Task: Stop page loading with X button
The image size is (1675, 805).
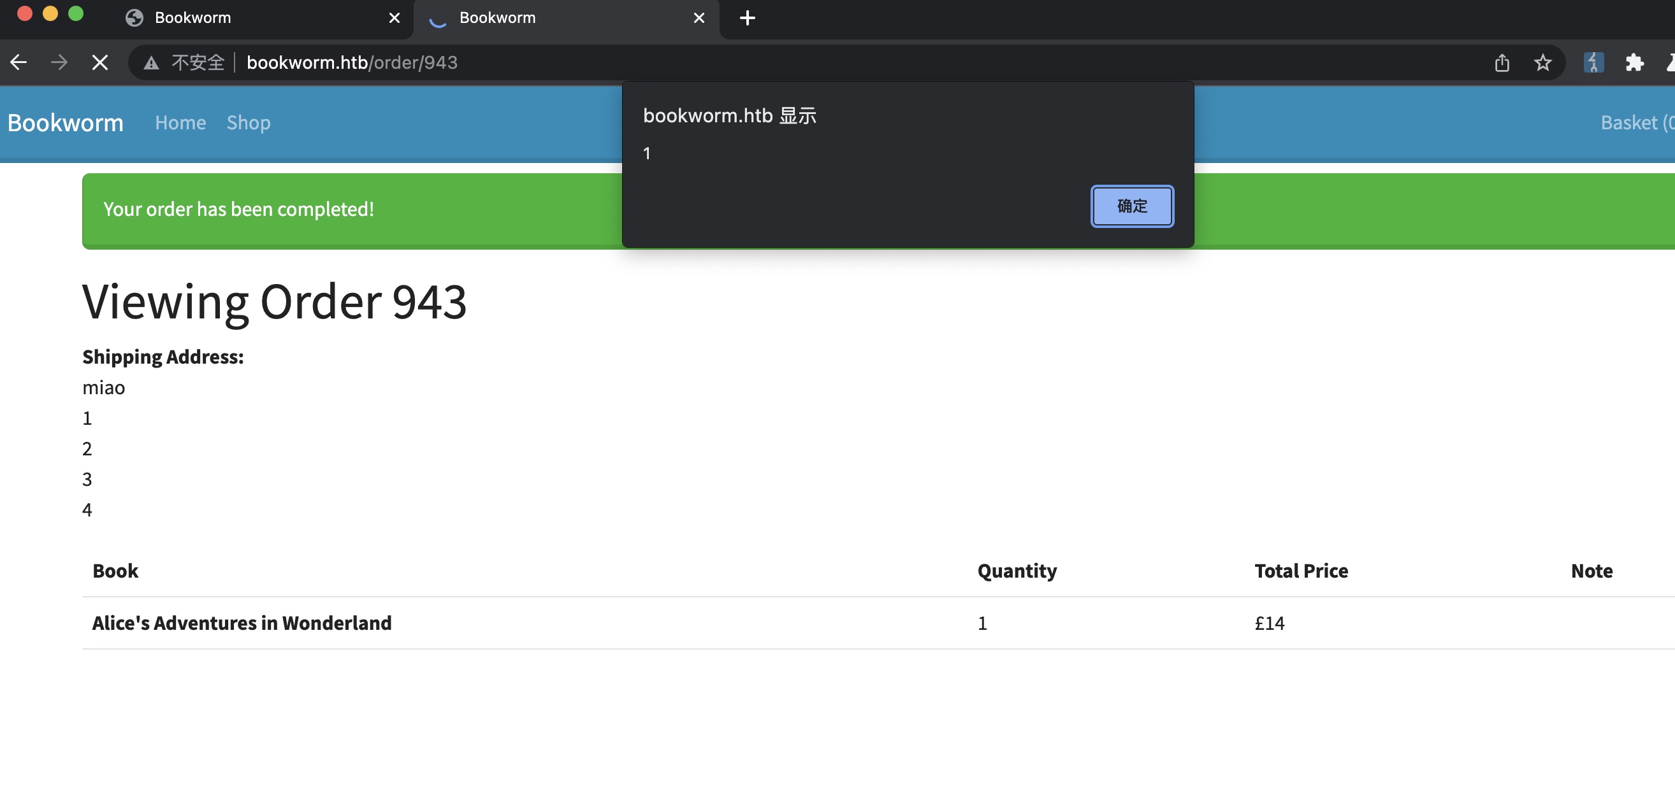Action: pyautogui.click(x=99, y=62)
